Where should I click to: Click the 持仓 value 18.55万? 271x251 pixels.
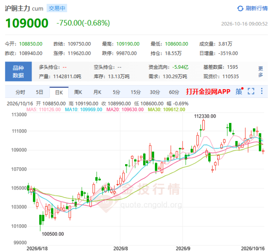coord(173,53)
